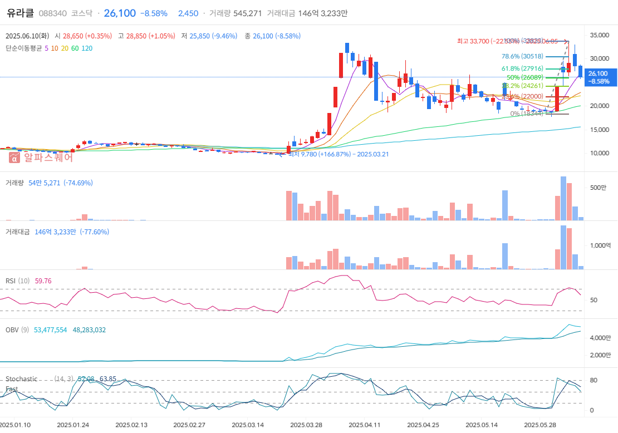Click the large current price 26,100 in header

[x=120, y=13]
